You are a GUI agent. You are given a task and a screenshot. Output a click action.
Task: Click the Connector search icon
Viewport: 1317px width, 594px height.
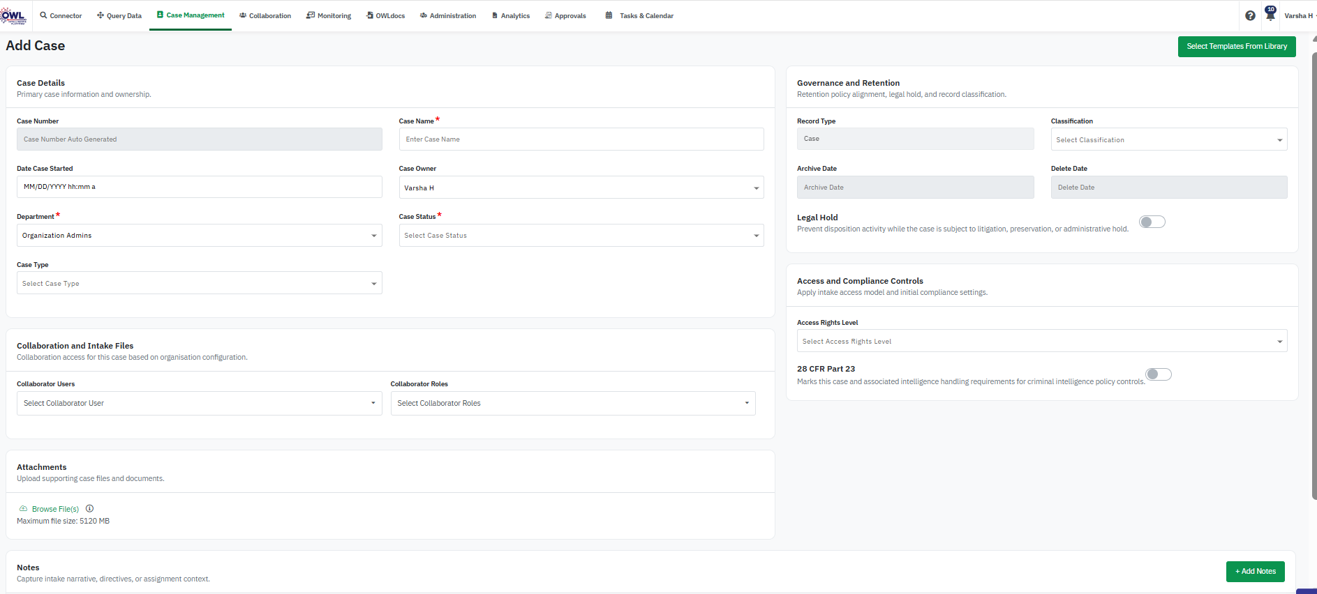point(43,15)
